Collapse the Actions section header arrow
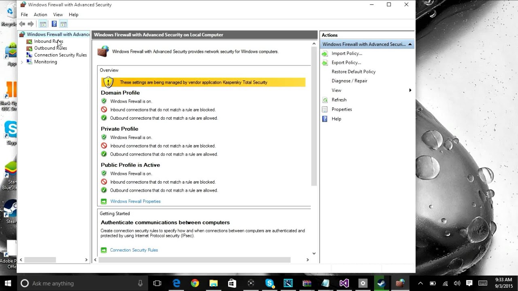518x291 pixels. [x=410, y=44]
